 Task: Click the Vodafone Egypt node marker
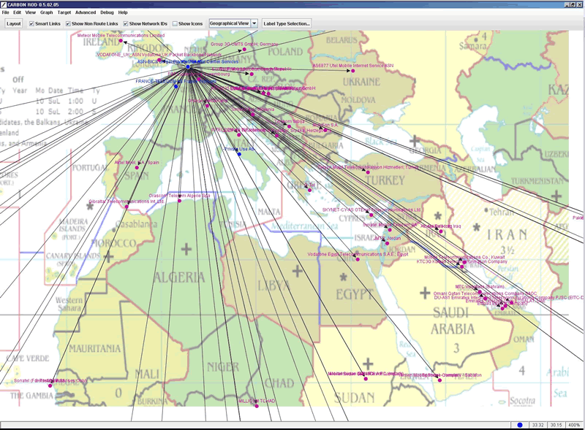(358, 259)
